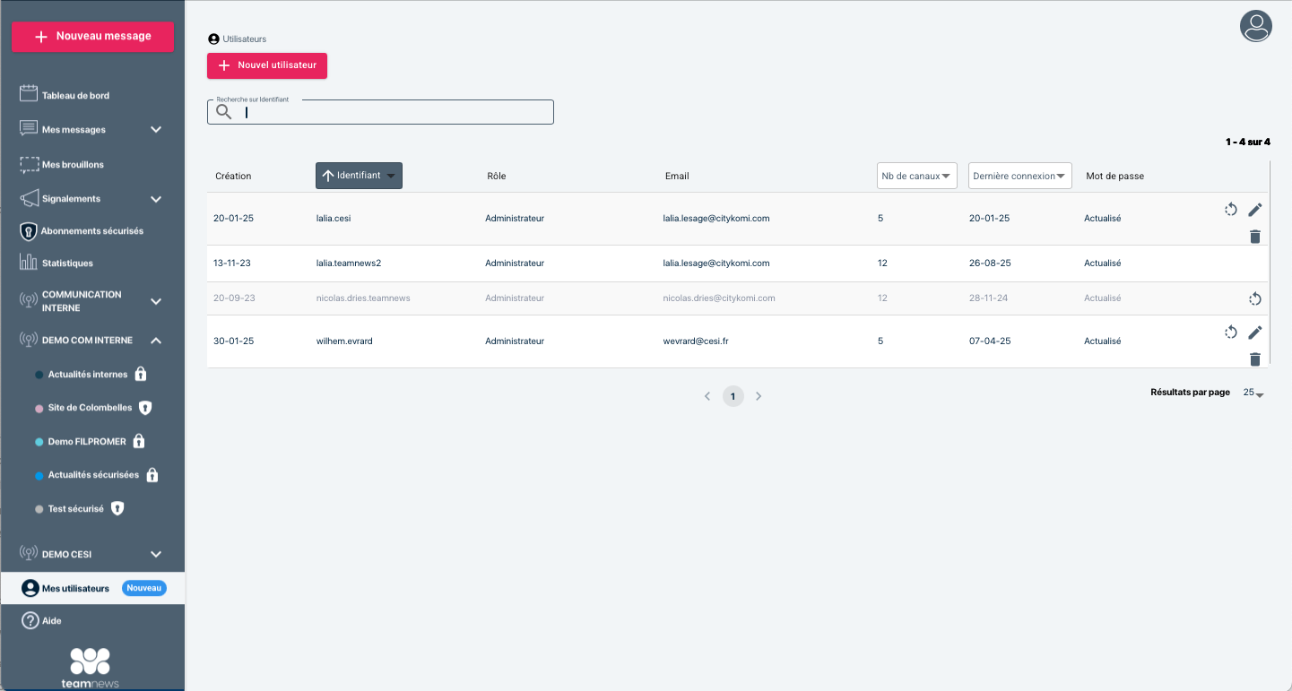
Task: Click the Nouvel utilisateur button
Action: pyautogui.click(x=267, y=65)
